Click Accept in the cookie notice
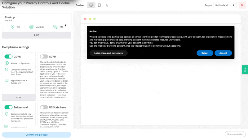The height and width of the screenshot is (140, 248). (223, 53)
